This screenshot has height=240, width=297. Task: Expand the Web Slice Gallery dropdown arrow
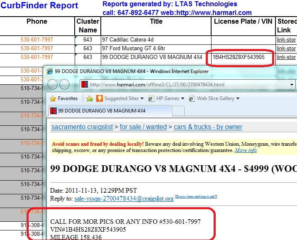(x=238, y=98)
